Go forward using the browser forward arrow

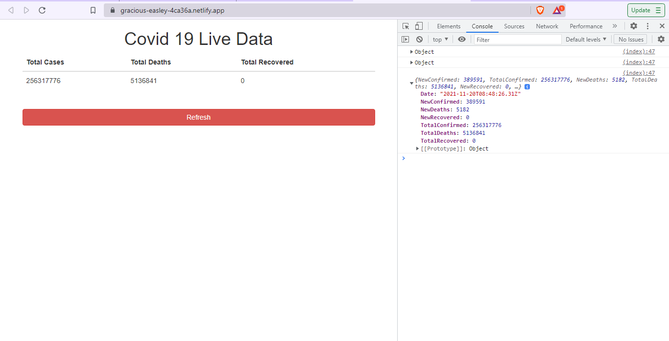[x=26, y=10]
